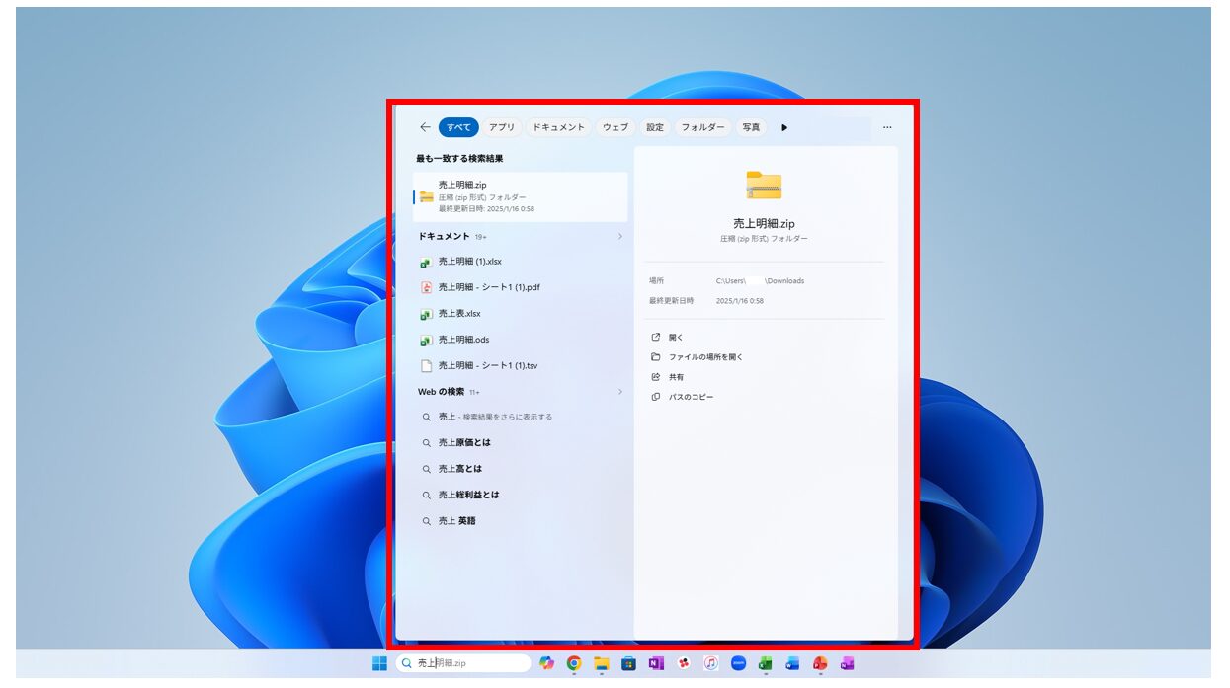Image resolution: width=1230 pixels, height=688 pixels.
Task: Click the arrow to show more search filters
Action: click(x=783, y=126)
